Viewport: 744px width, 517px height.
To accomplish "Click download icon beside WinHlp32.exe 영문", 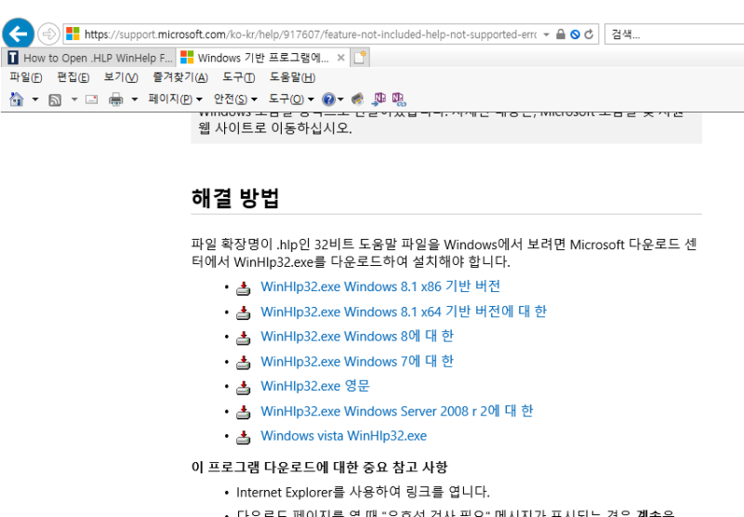I will click(x=244, y=388).
